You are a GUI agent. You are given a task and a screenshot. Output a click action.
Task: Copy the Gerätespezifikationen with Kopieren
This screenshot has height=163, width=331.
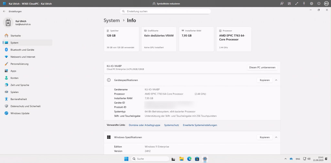click(264, 80)
